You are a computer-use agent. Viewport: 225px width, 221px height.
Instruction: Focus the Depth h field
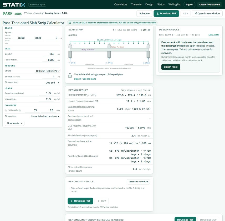(49, 54)
